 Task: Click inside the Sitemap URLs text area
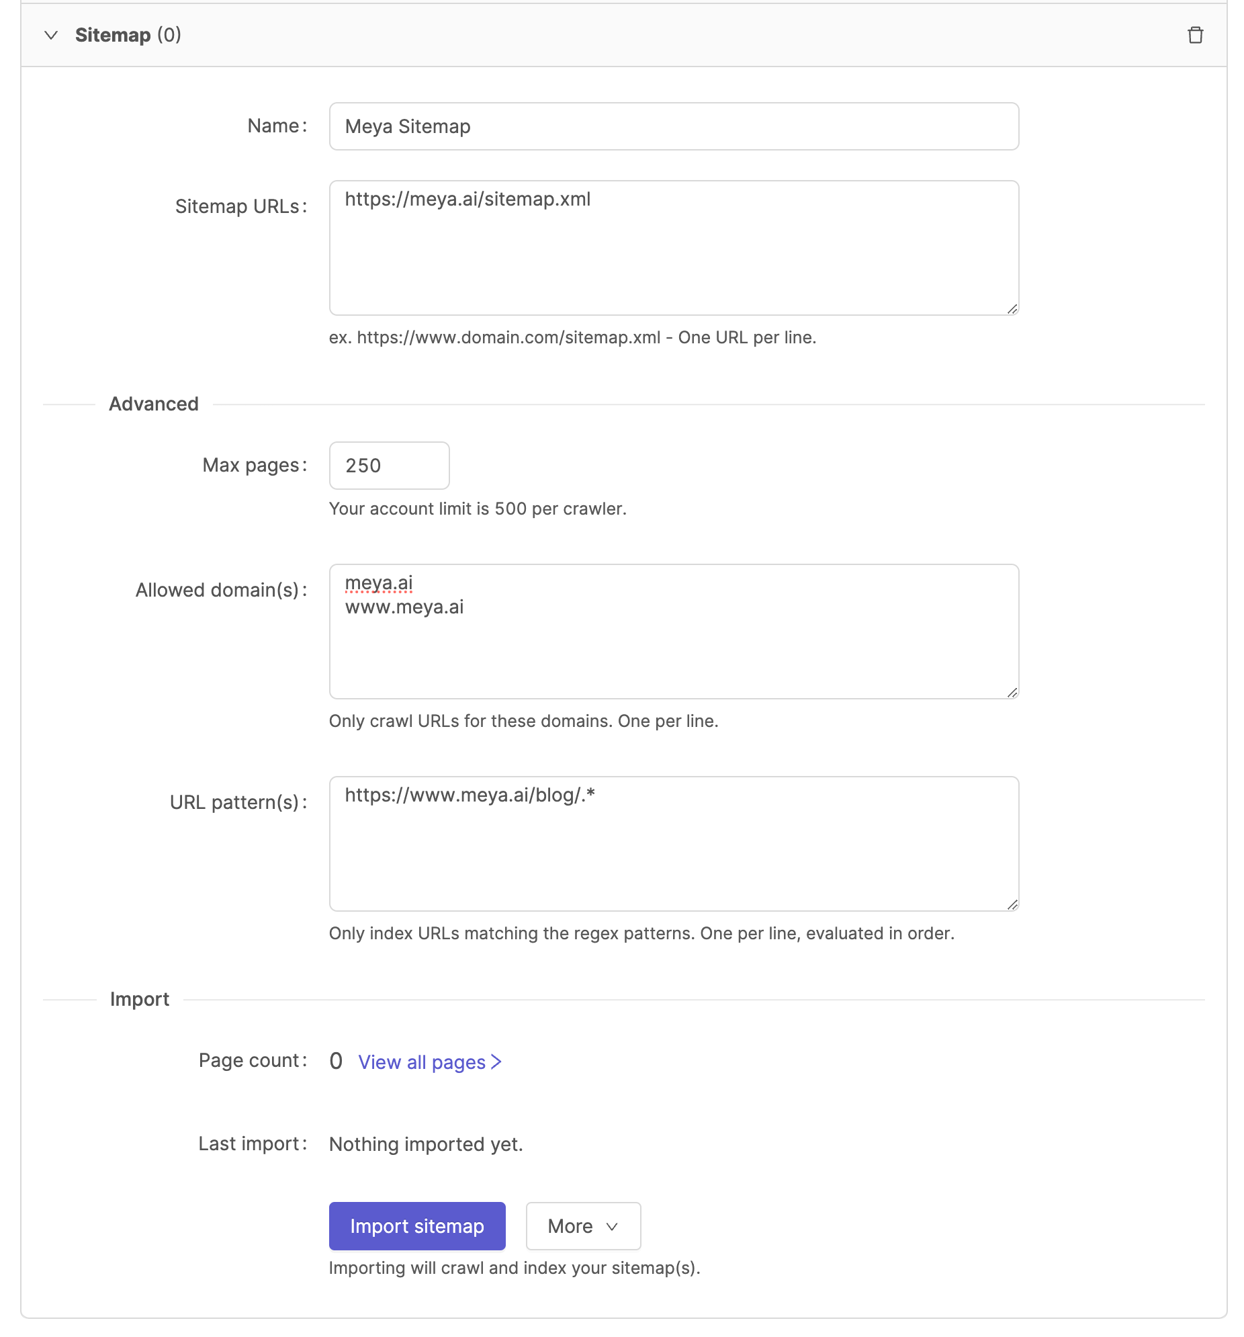point(673,247)
